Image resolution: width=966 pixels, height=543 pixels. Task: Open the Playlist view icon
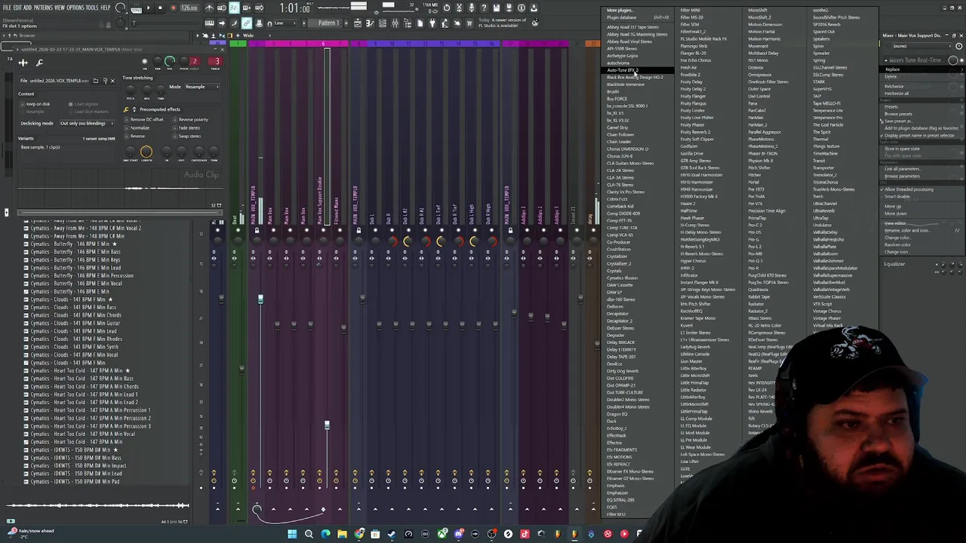coord(357,23)
